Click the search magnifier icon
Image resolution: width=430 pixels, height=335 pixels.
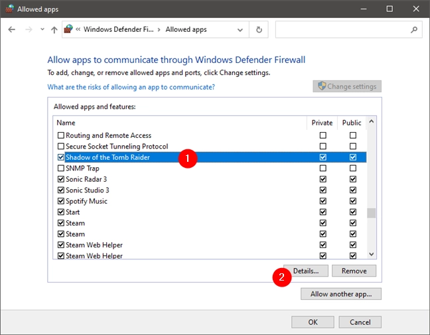pyautogui.click(x=414, y=29)
